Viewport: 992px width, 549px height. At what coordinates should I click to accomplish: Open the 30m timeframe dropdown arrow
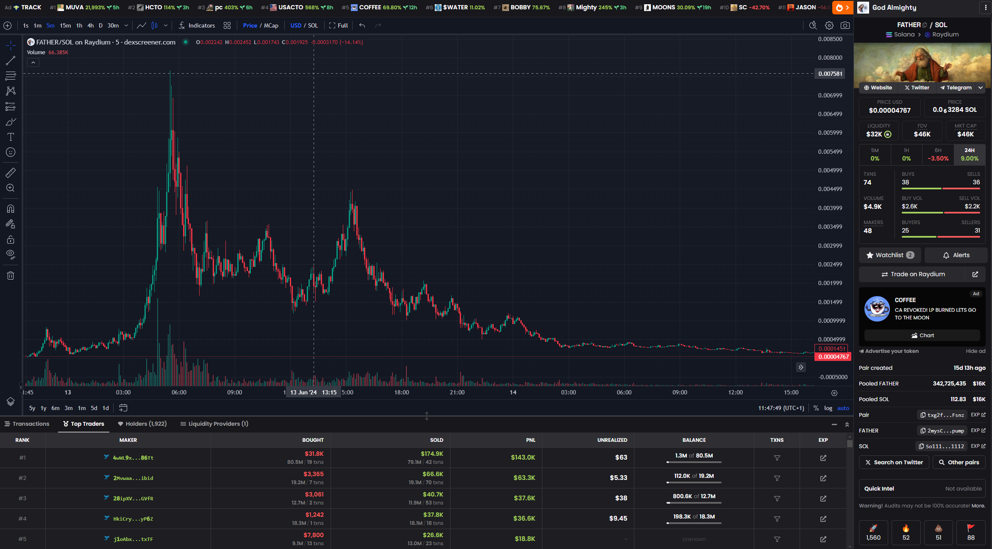tap(125, 25)
